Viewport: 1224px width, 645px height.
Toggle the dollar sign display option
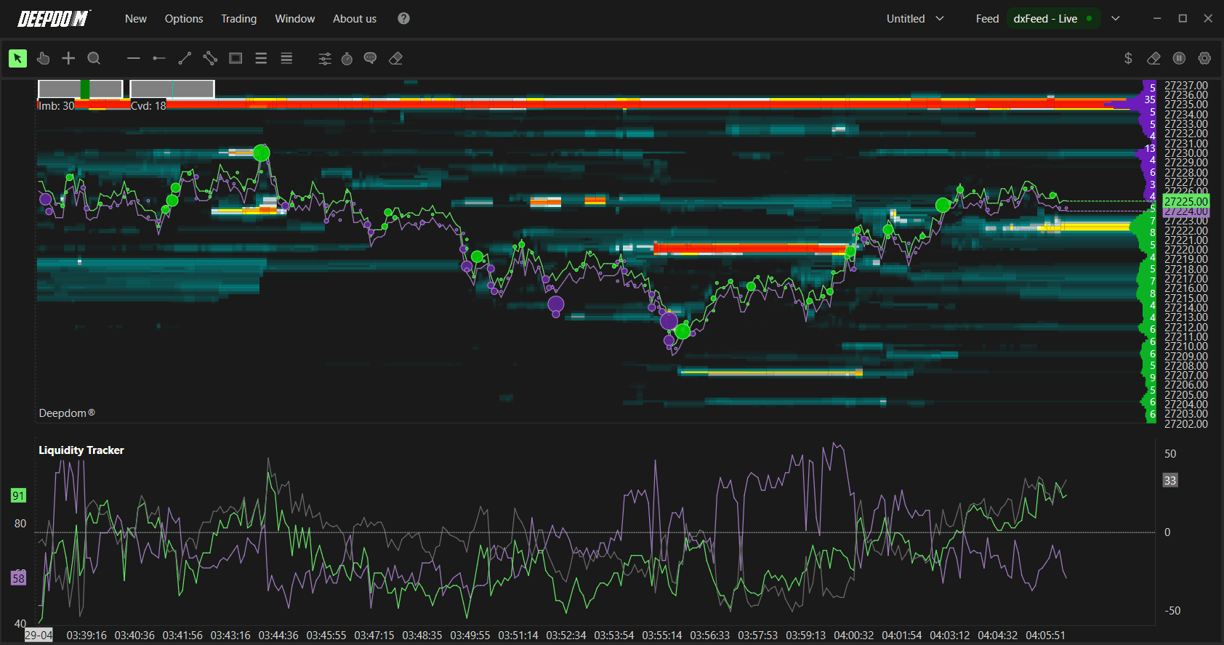click(x=1128, y=58)
